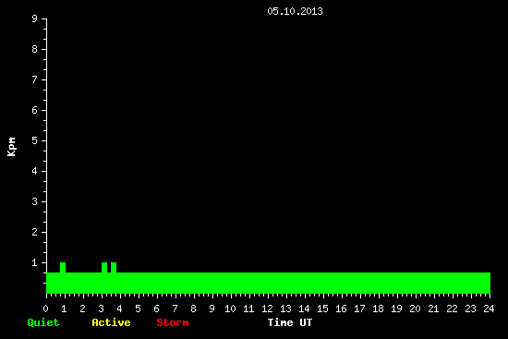This screenshot has width=508, height=339.
Task: Click the green spike near hour 1
Action: coord(63,267)
